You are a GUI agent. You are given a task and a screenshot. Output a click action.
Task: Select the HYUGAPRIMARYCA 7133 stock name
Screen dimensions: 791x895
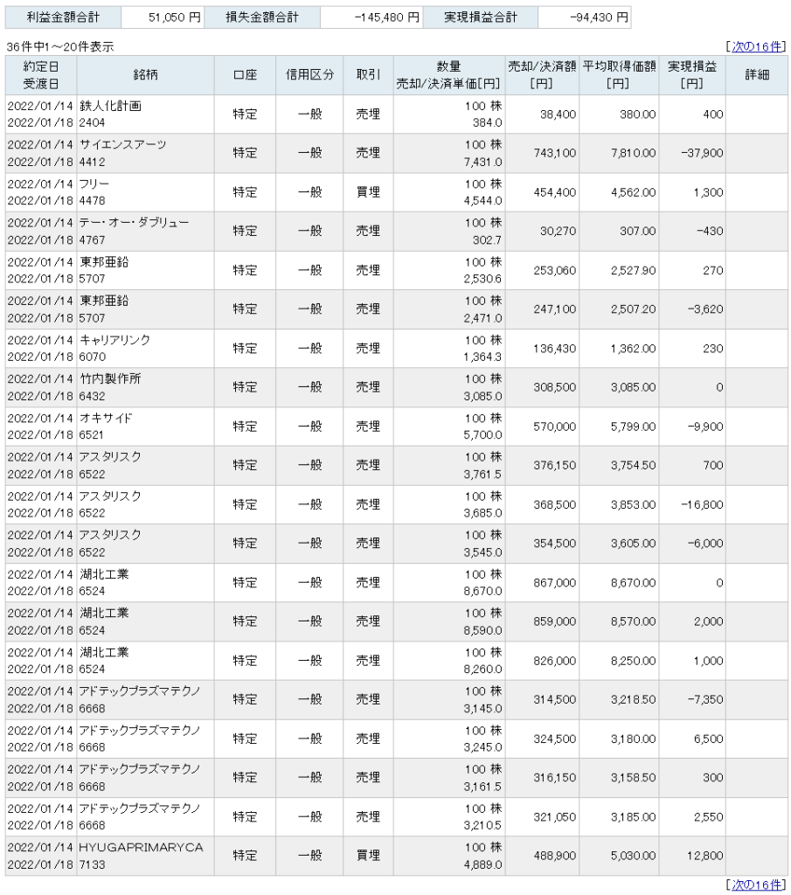tap(141, 856)
